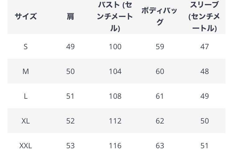Click bust value 108 in L row

[x=115, y=96]
